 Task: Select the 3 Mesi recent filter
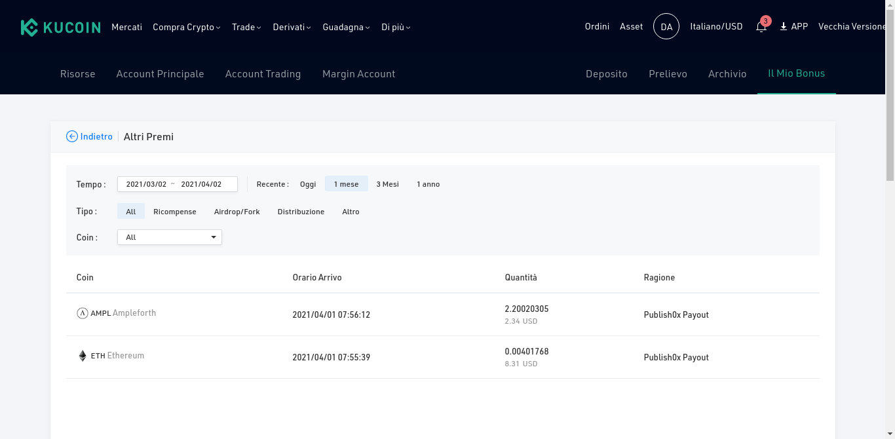[388, 184]
